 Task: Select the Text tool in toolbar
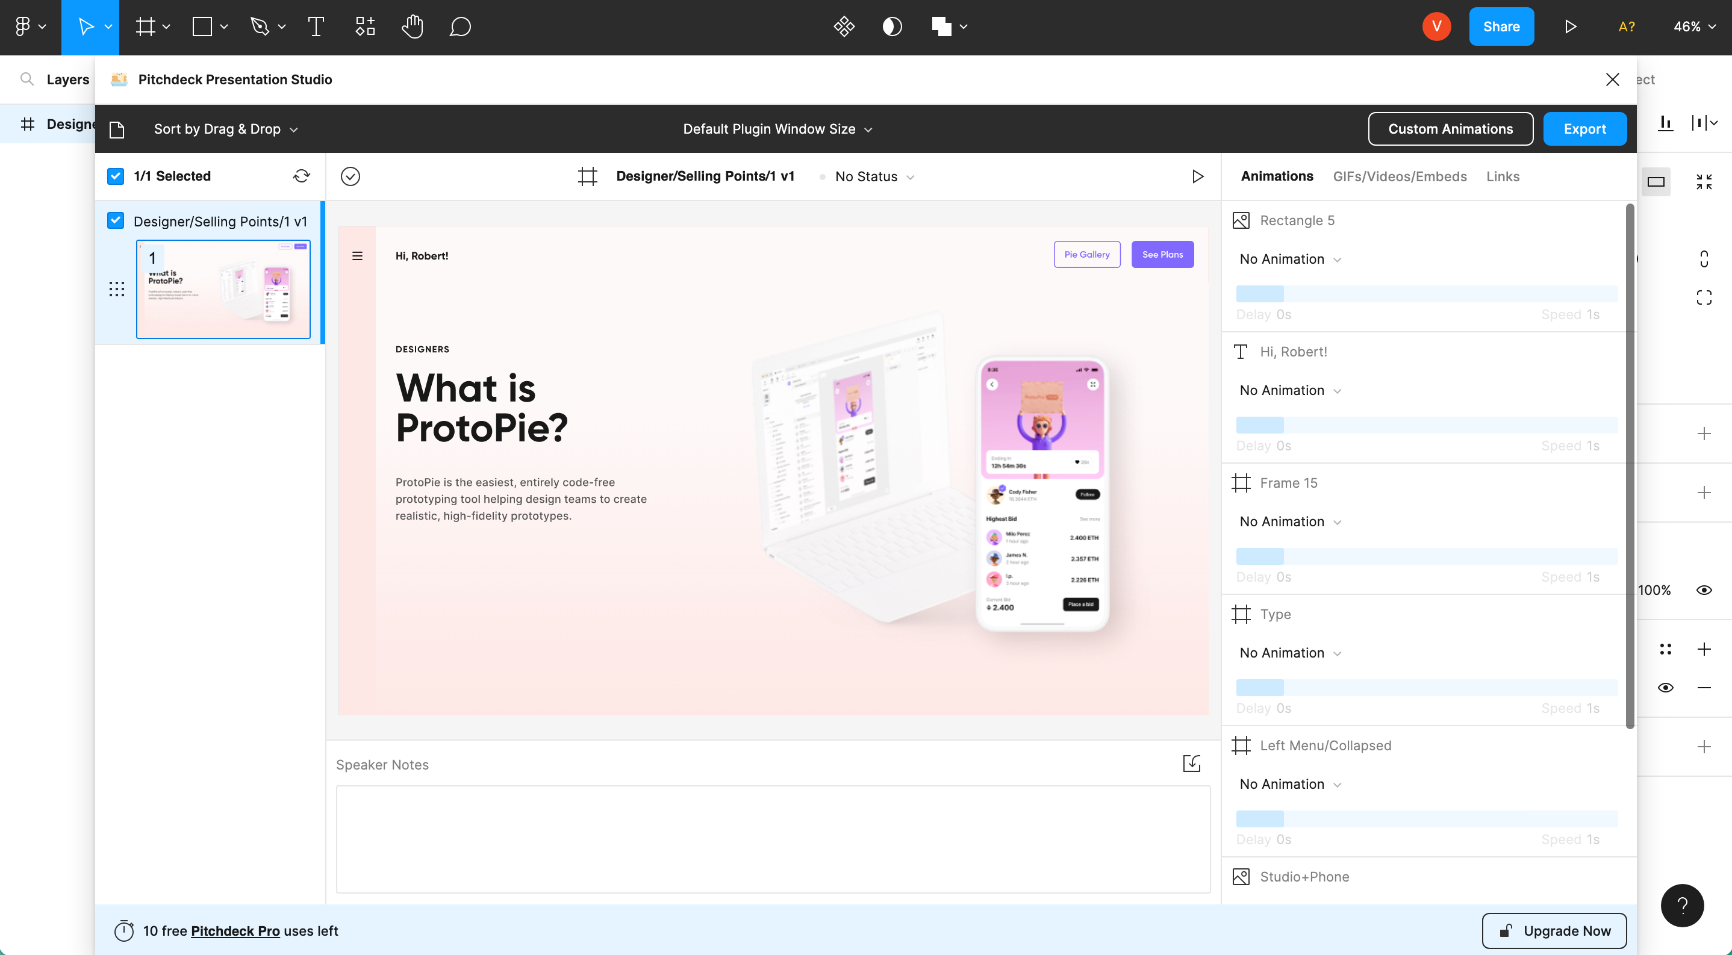click(x=315, y=27)
